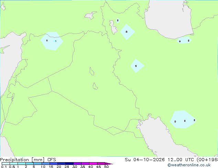The height and width of the screenshot is (168, 218).
Task: Click the diamond rain patch in western Iran
Action: (x=137, y=66)
